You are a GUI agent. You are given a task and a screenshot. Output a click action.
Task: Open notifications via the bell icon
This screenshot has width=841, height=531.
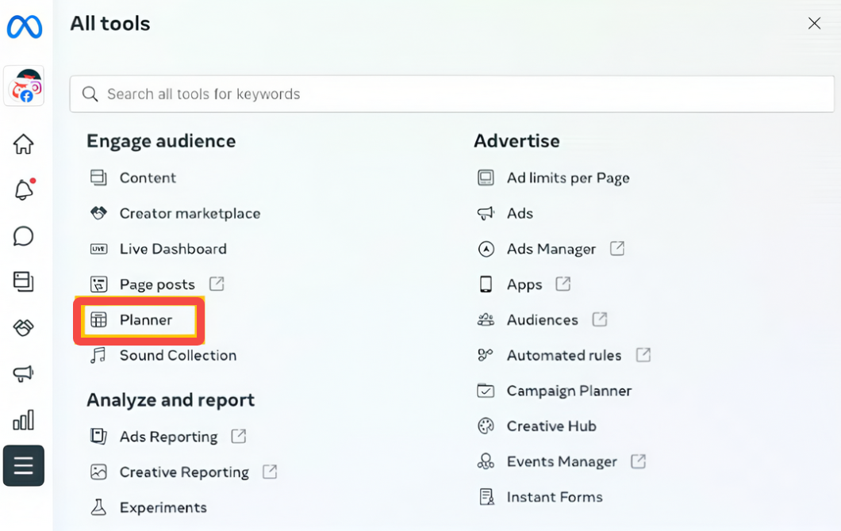(x=23, y=190)
